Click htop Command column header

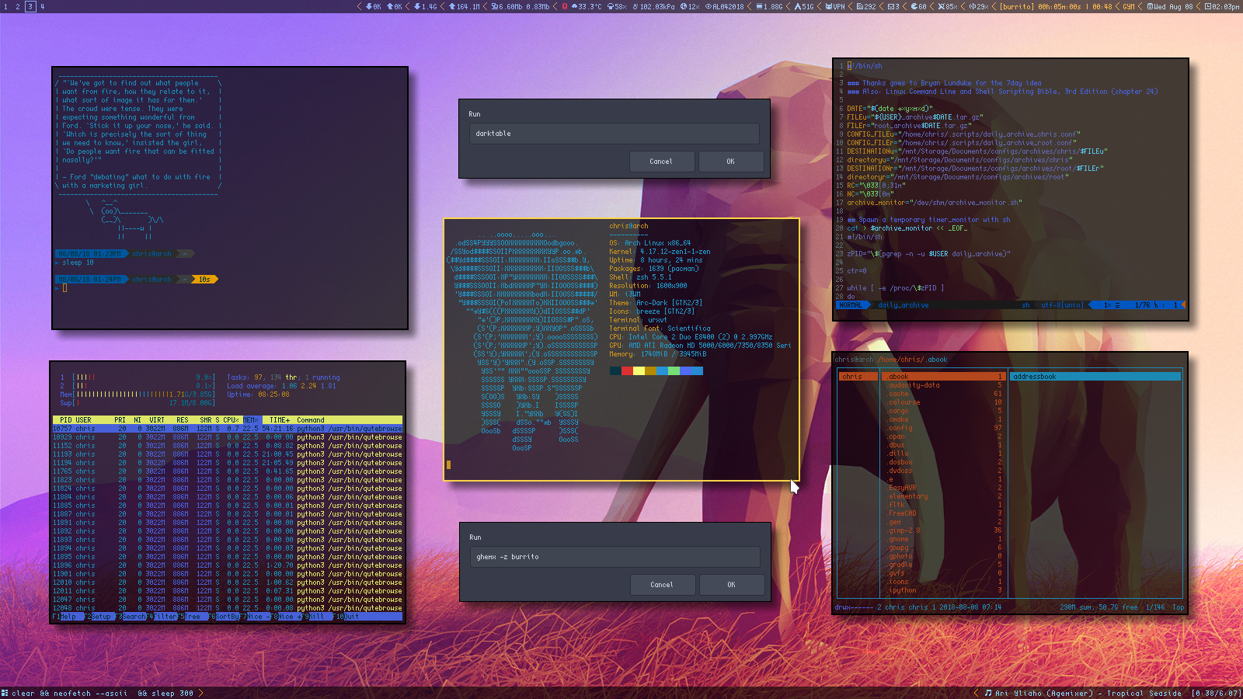311,420
